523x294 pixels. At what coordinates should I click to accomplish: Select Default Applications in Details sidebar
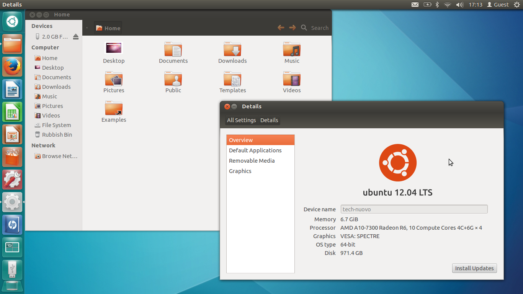pyautogui.click(x=260, y=150)
